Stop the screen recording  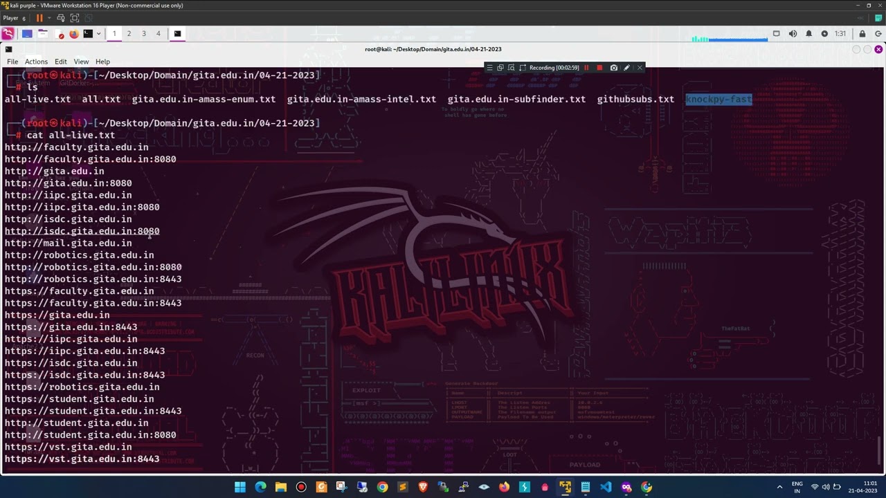(599, 68)
